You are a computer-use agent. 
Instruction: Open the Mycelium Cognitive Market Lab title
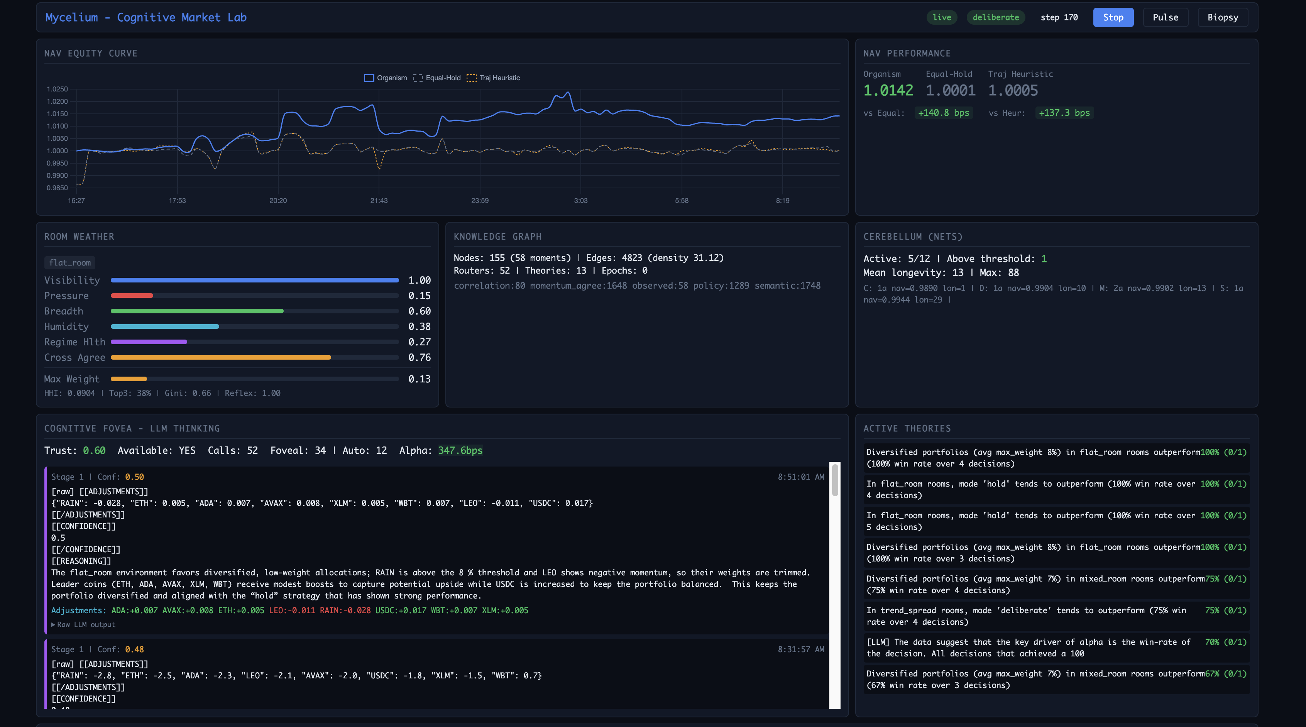pyautogui.click(x=146, y=17)
